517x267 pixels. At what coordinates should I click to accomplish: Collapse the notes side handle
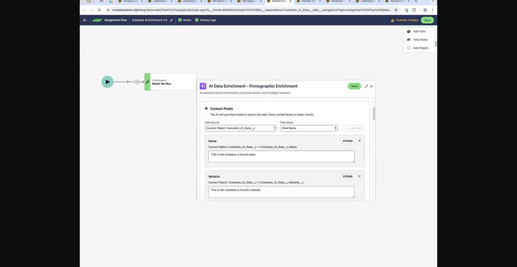click(x=436, y=44)
